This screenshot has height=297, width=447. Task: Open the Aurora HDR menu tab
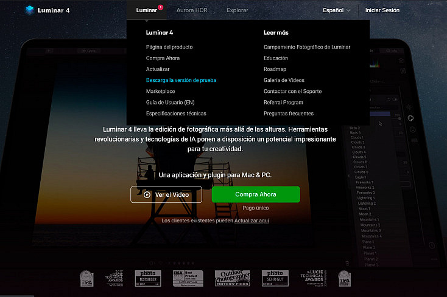pyautogui.click(x=192, y=10)
